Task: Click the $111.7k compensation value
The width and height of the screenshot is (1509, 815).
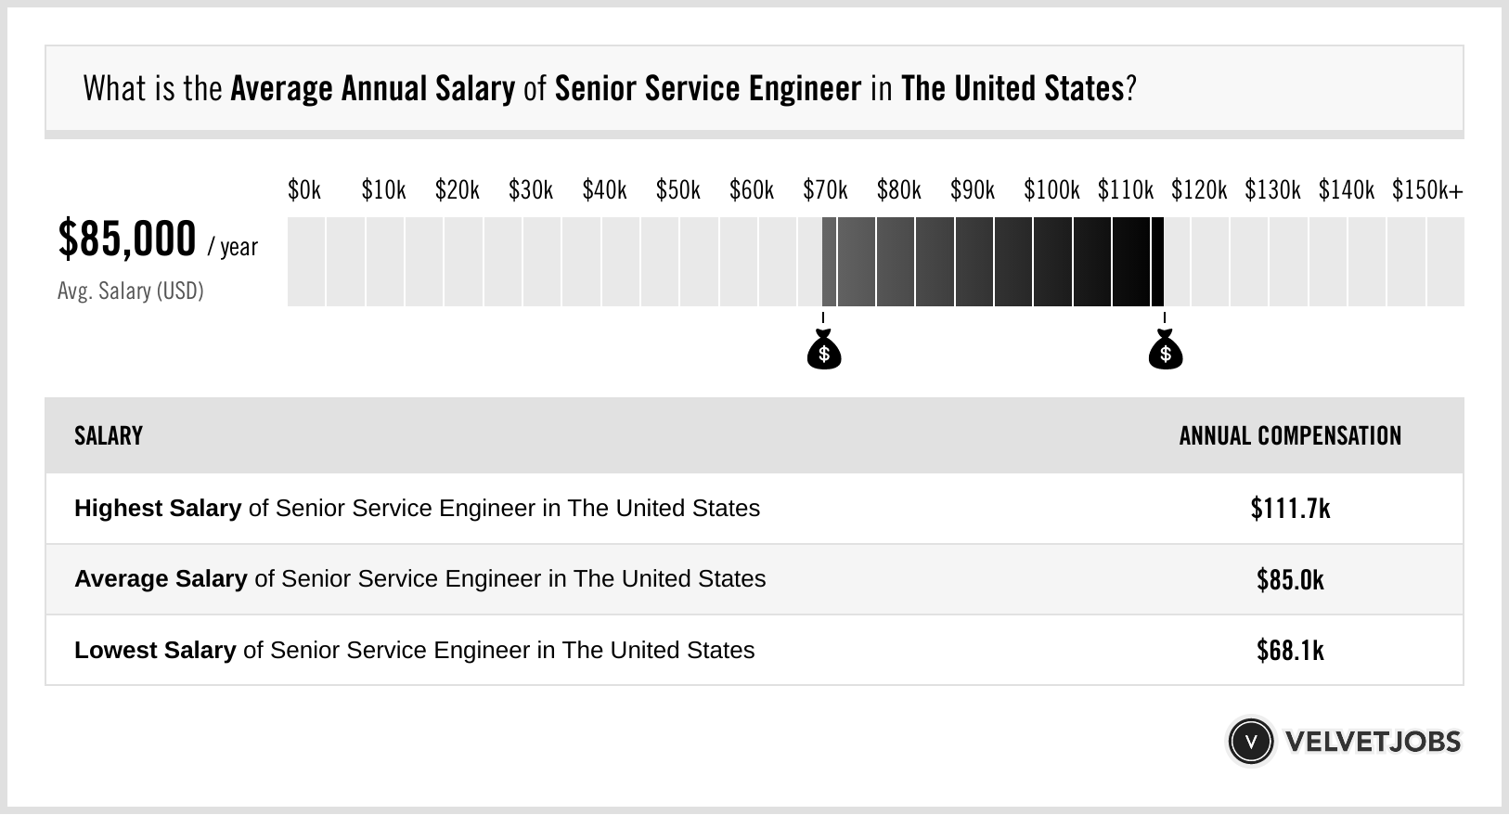Action: (1290, 509)
